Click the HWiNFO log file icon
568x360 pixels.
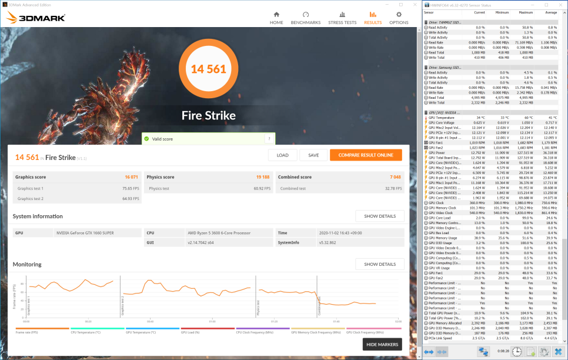tap(531, 351)
